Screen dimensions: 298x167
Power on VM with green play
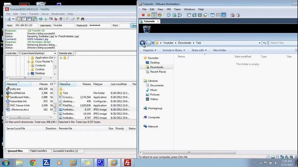click(154, 15)
